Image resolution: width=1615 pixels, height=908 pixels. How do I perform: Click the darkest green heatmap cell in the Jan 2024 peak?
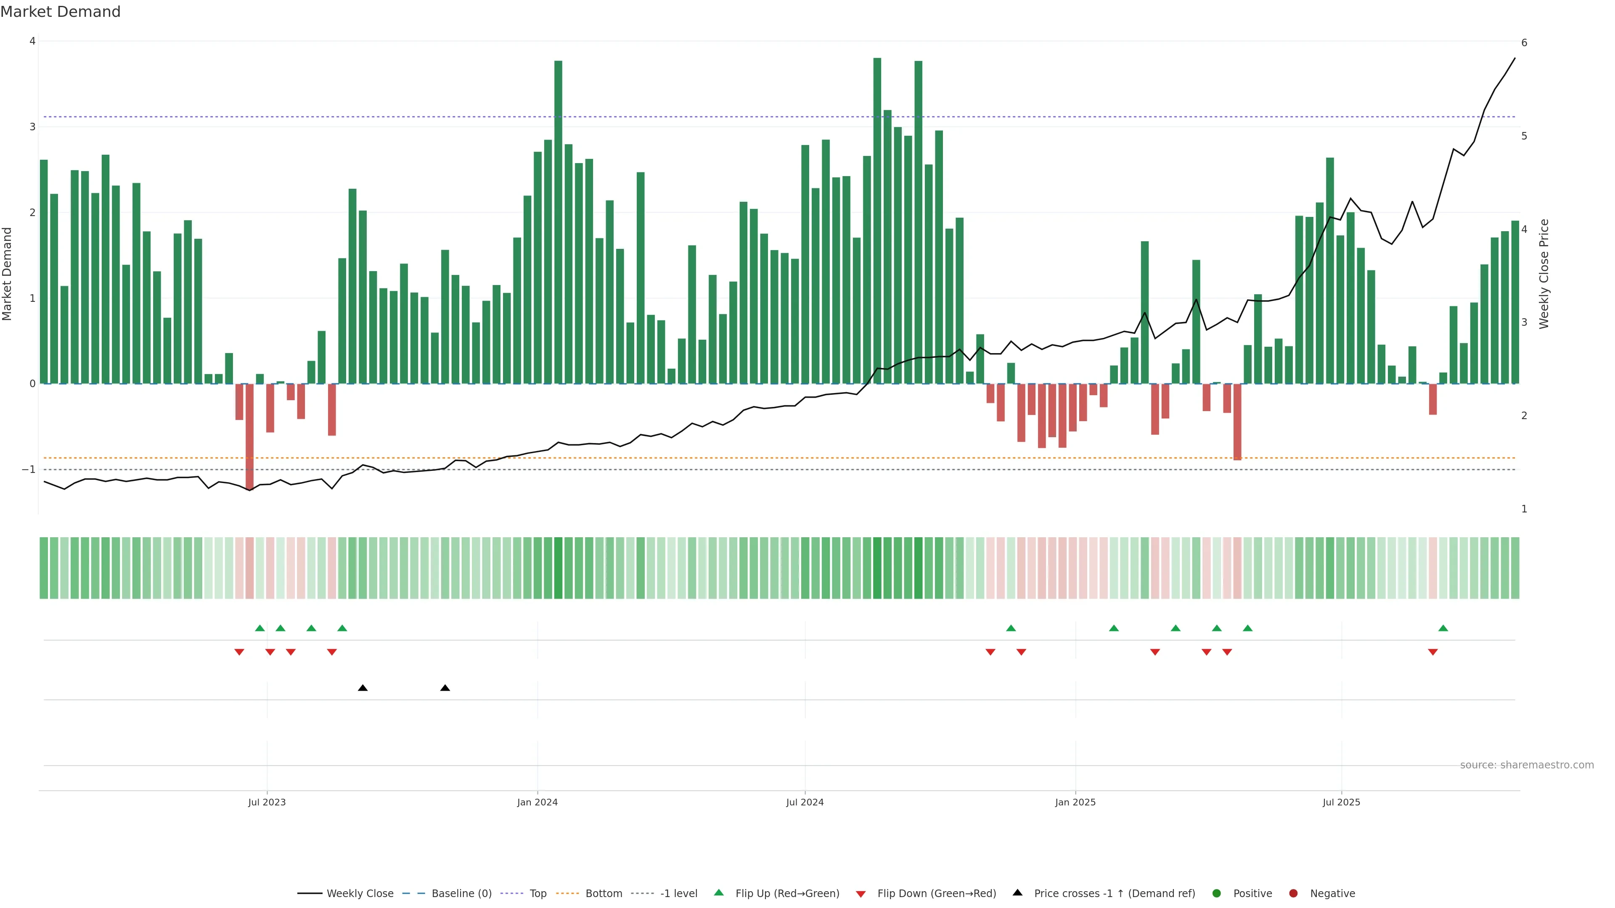558,568
